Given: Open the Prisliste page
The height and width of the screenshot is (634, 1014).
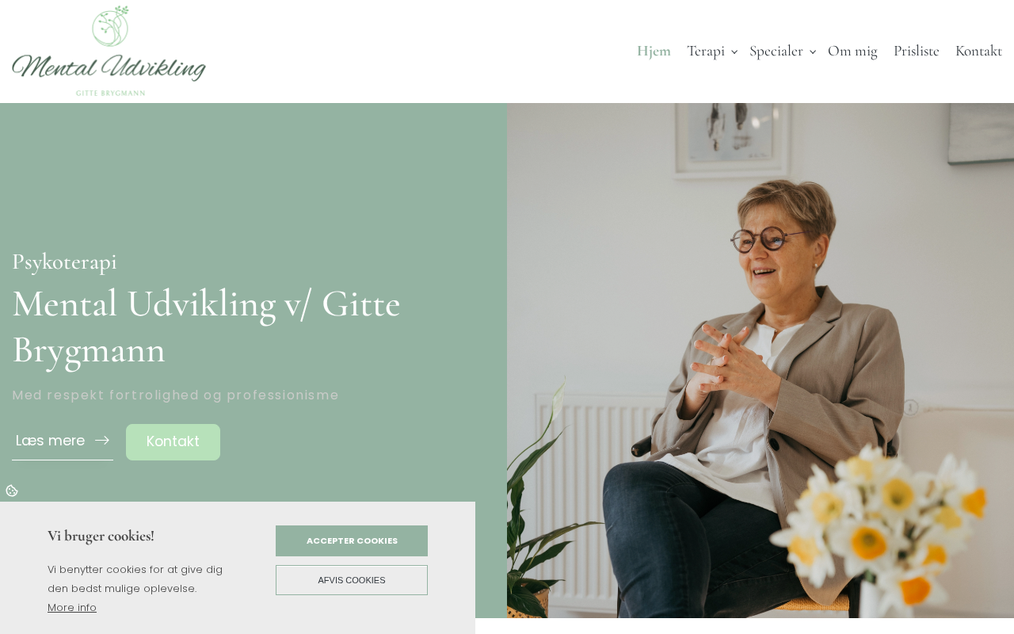Looking at the screenshot, I should (917, 51).
